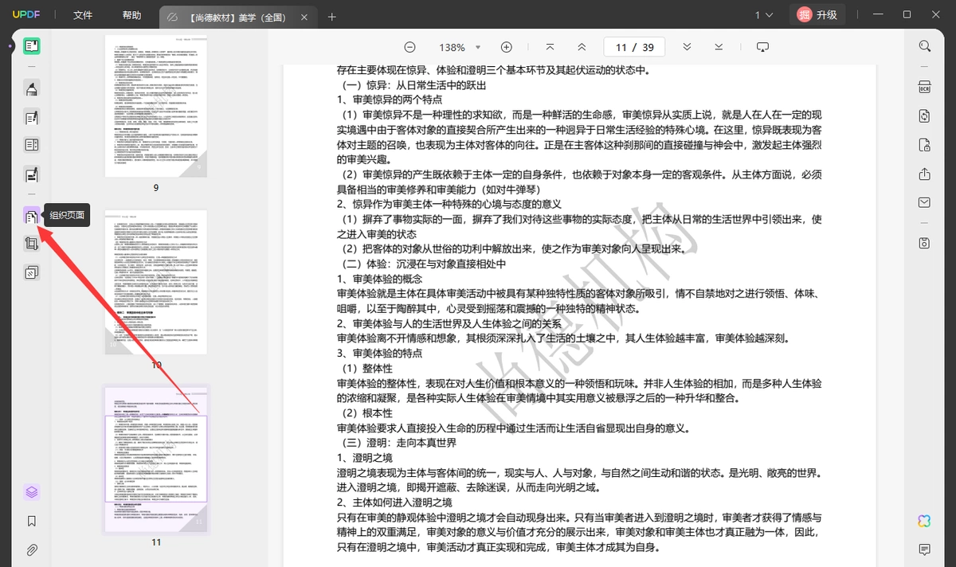
Task: Click the 升级 upgrade button
Action: [x=817, y=14]
